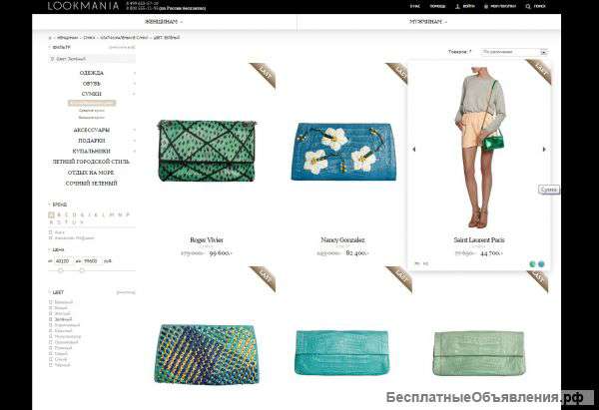Open the blue floral Nancy Gonzalez clutch image
Screen dimensions: 599x410
click(343, 152)
